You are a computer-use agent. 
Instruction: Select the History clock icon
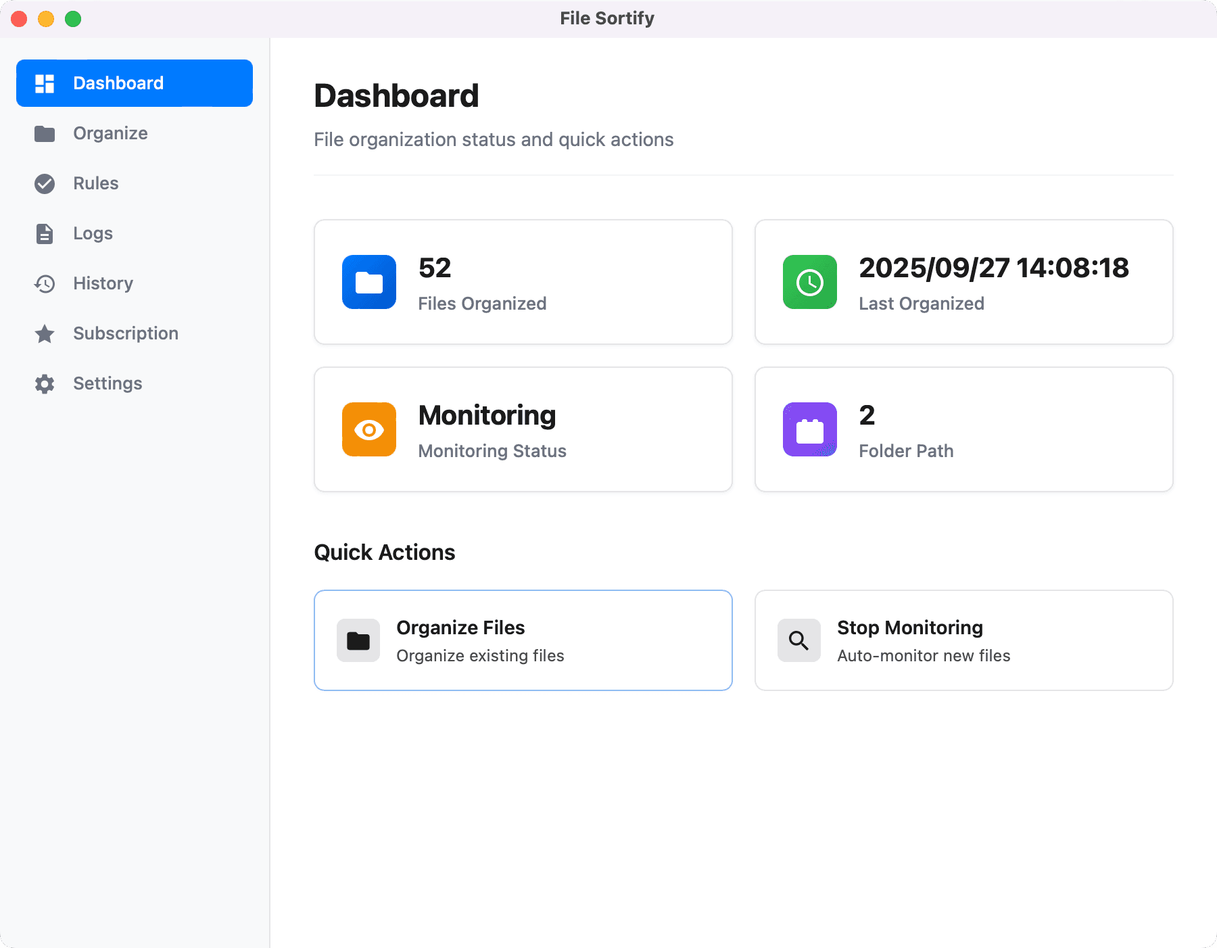[44, 283]
